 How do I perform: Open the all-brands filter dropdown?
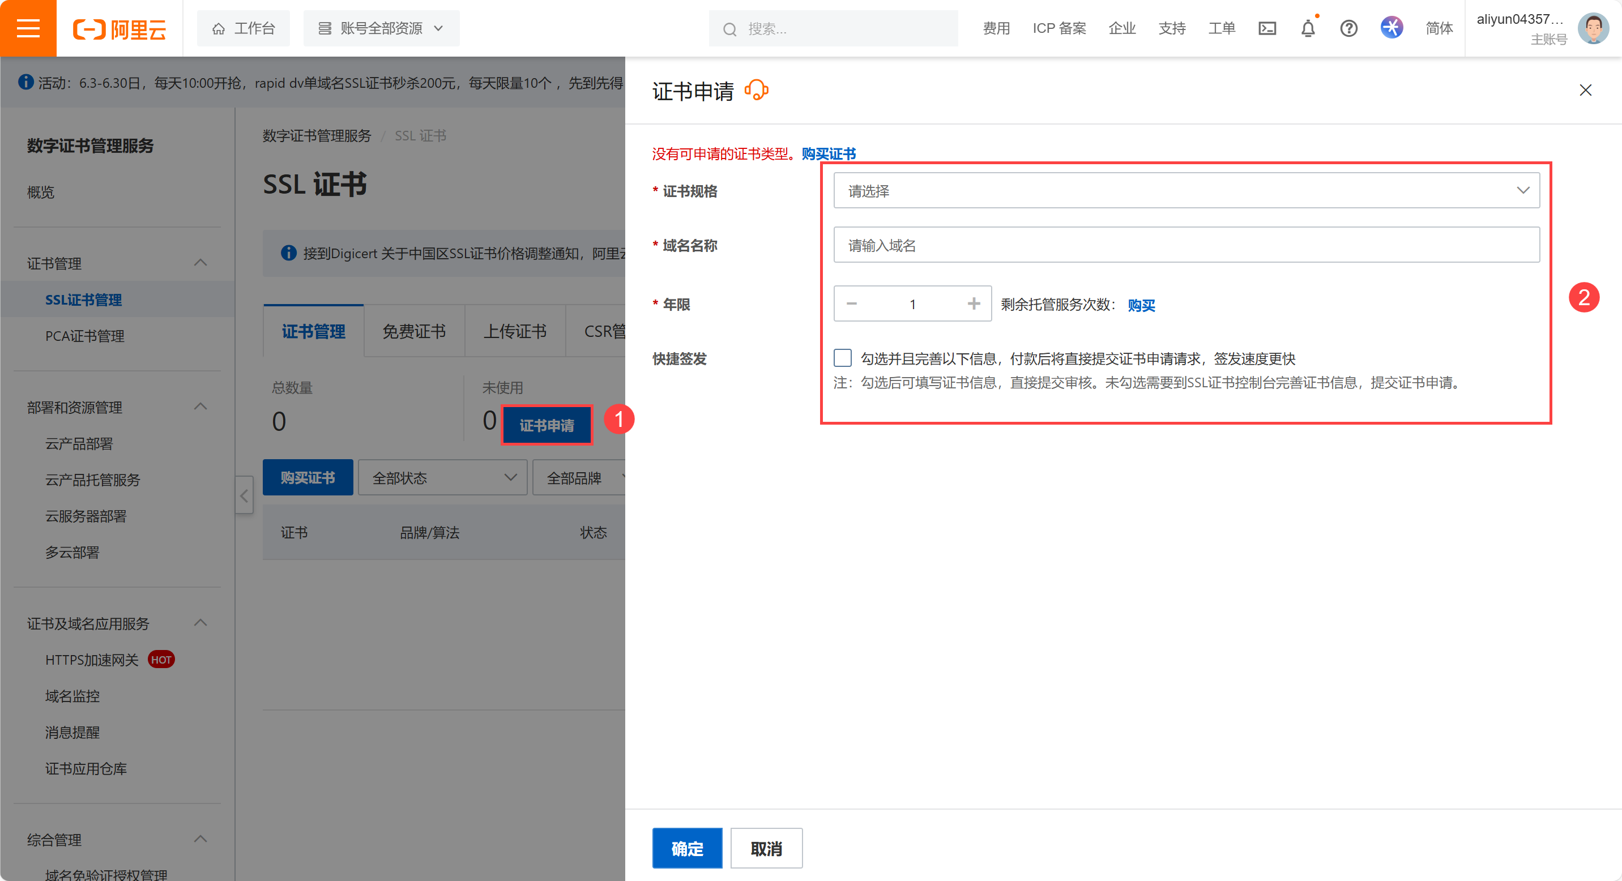click(x=579, y=478)
